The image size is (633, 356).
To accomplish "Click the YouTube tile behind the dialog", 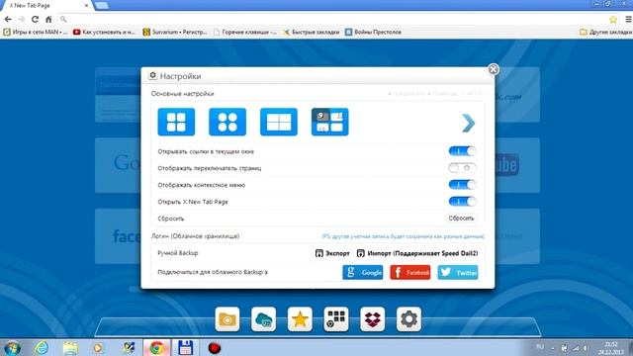I will tap(516, 165).
